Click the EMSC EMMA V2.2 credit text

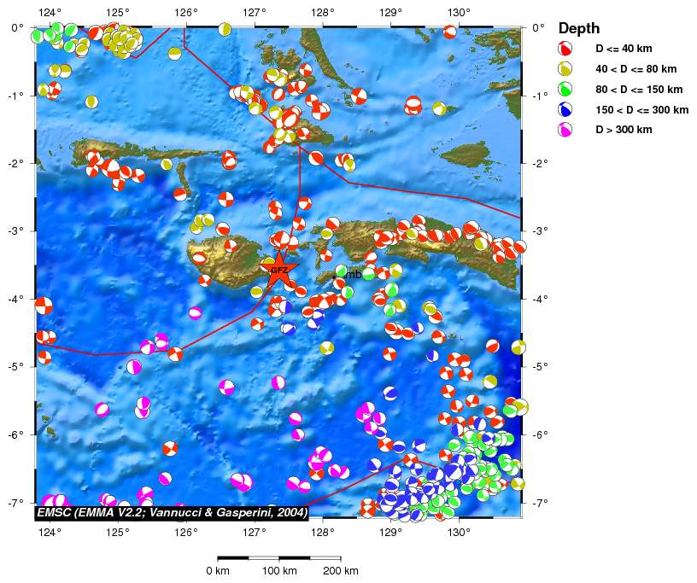(x=172, y=512)
